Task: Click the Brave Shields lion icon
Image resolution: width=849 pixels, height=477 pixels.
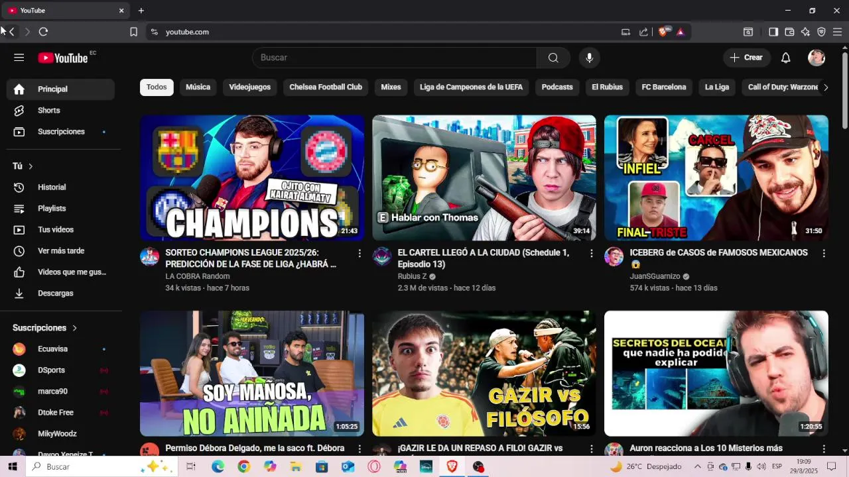Action: click(663, 32)
